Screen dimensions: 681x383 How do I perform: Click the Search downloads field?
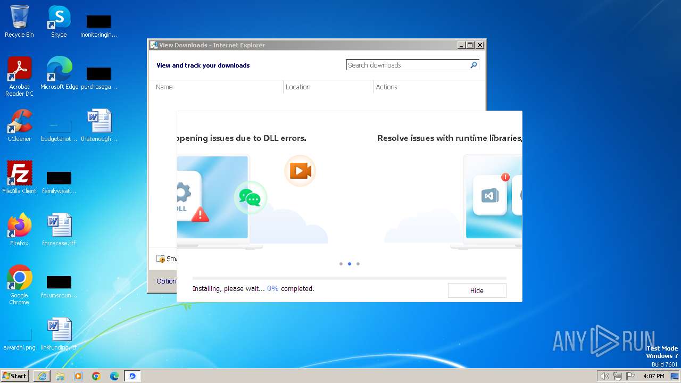[x=408, y=65]
